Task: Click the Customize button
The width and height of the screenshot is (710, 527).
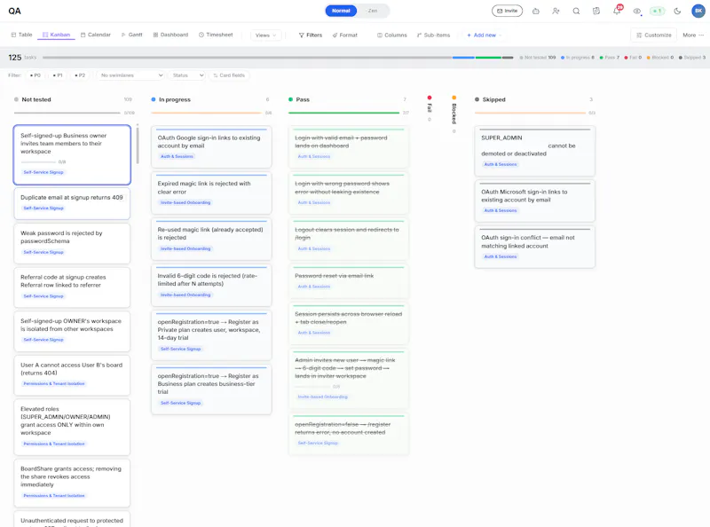Action: tap(653, 35)
